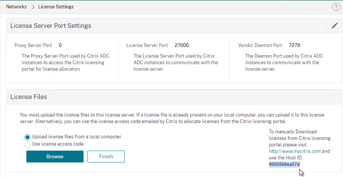Click the Browse button

click(55, 156)
